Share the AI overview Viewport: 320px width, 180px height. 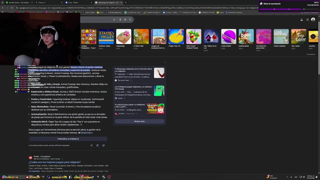(91, 145)
